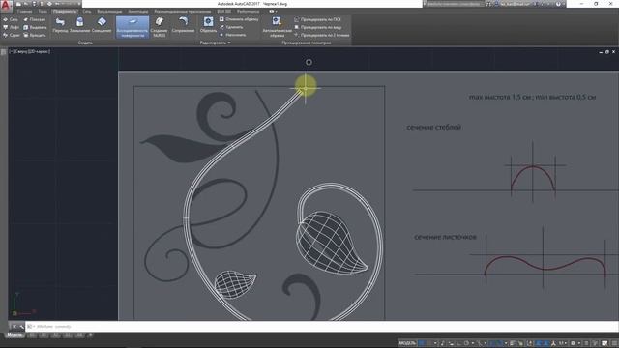Open status bar customization menu

(615, 343)
